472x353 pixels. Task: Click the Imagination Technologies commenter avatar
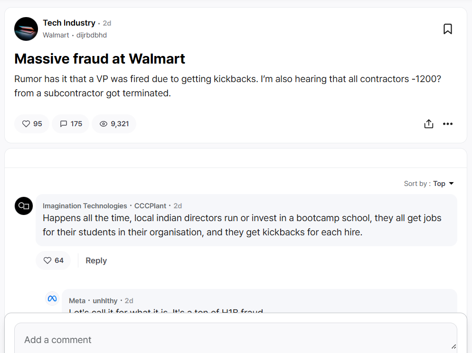tap(24, 206)
